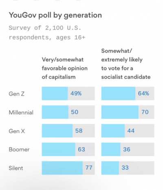
Task: Select the socialist candidate column header
Action: (x=126, y=64)
